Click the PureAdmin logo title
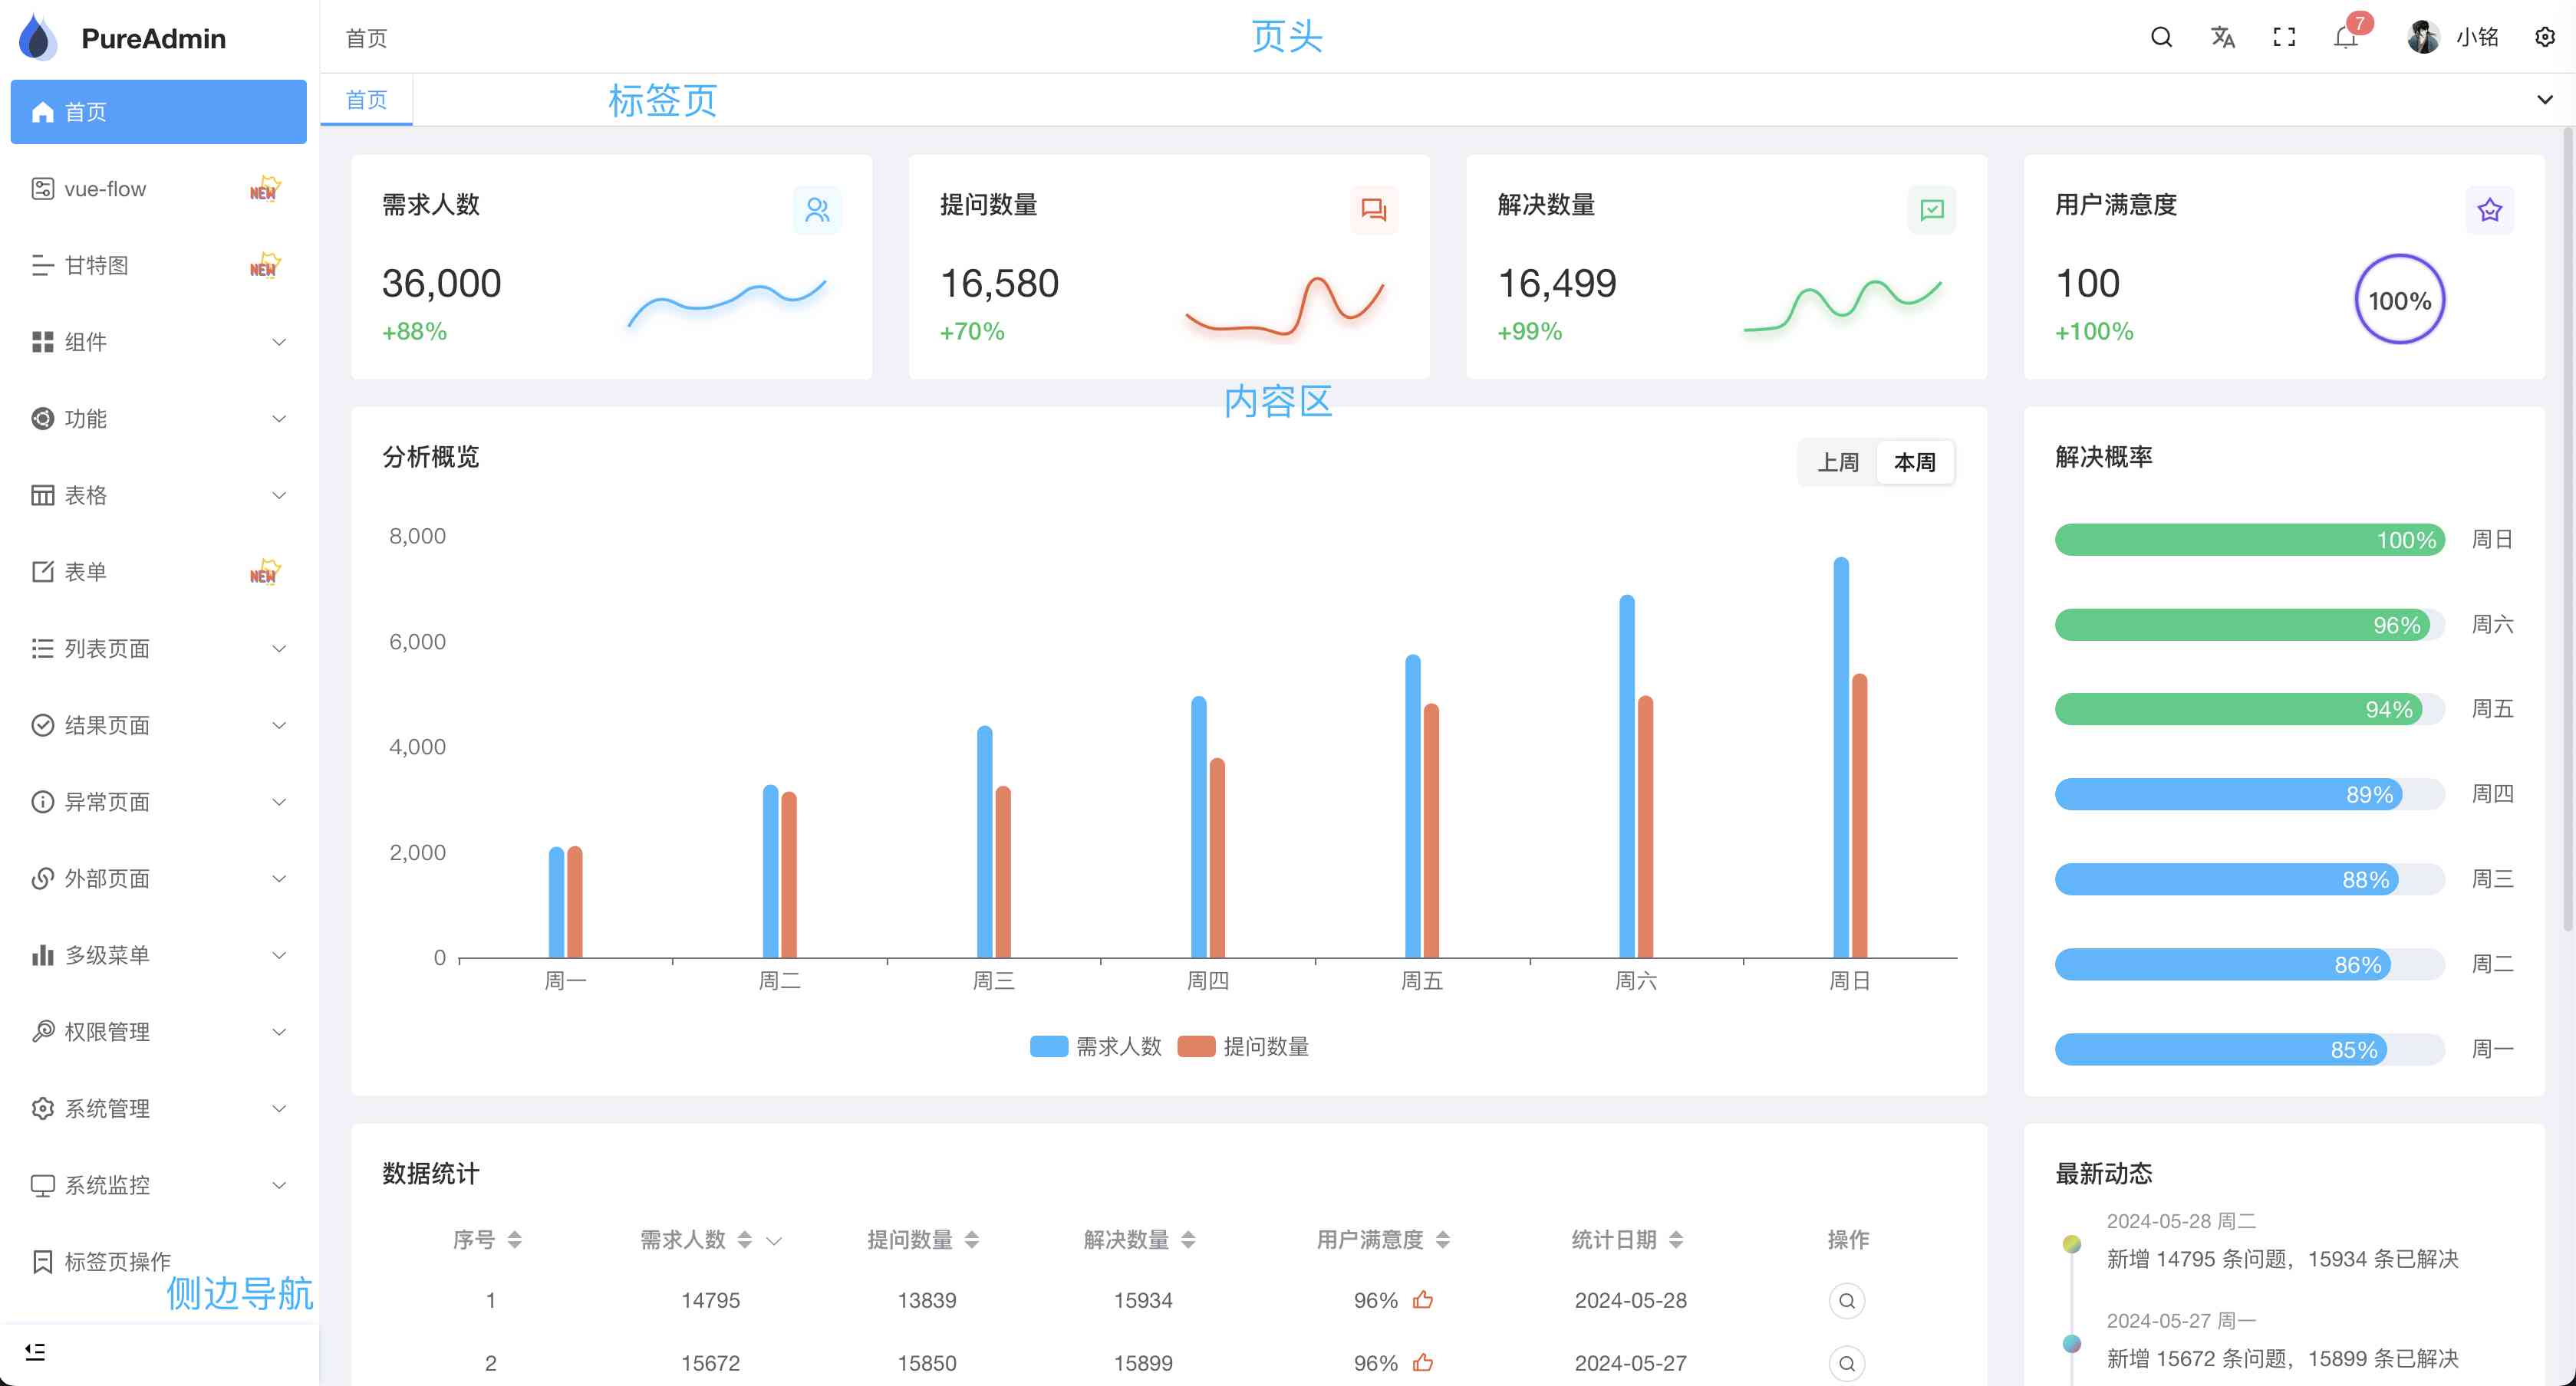This screenshot has width=2576, height=1386. 153,38
